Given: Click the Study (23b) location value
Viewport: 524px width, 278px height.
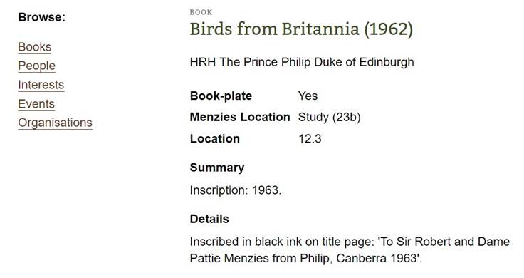Looking at the screenshot, I should click(x=329, y=117).
